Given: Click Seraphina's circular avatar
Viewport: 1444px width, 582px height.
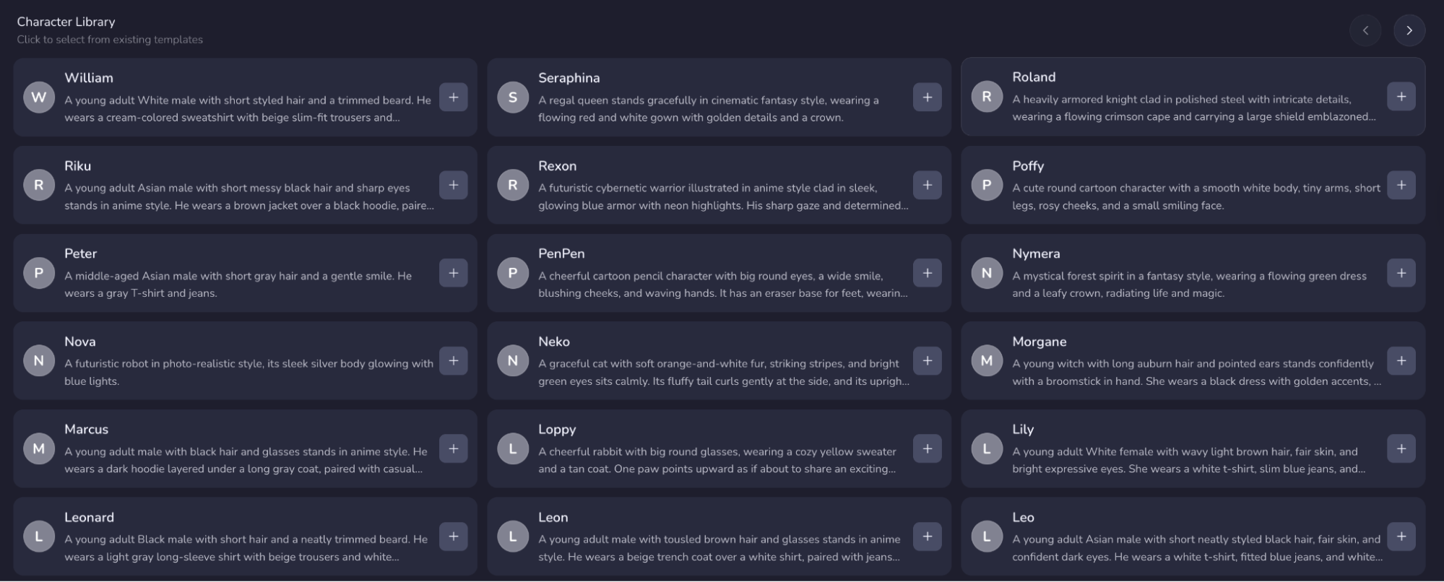Looking at the screenshot, I should [x=513, y=97].
